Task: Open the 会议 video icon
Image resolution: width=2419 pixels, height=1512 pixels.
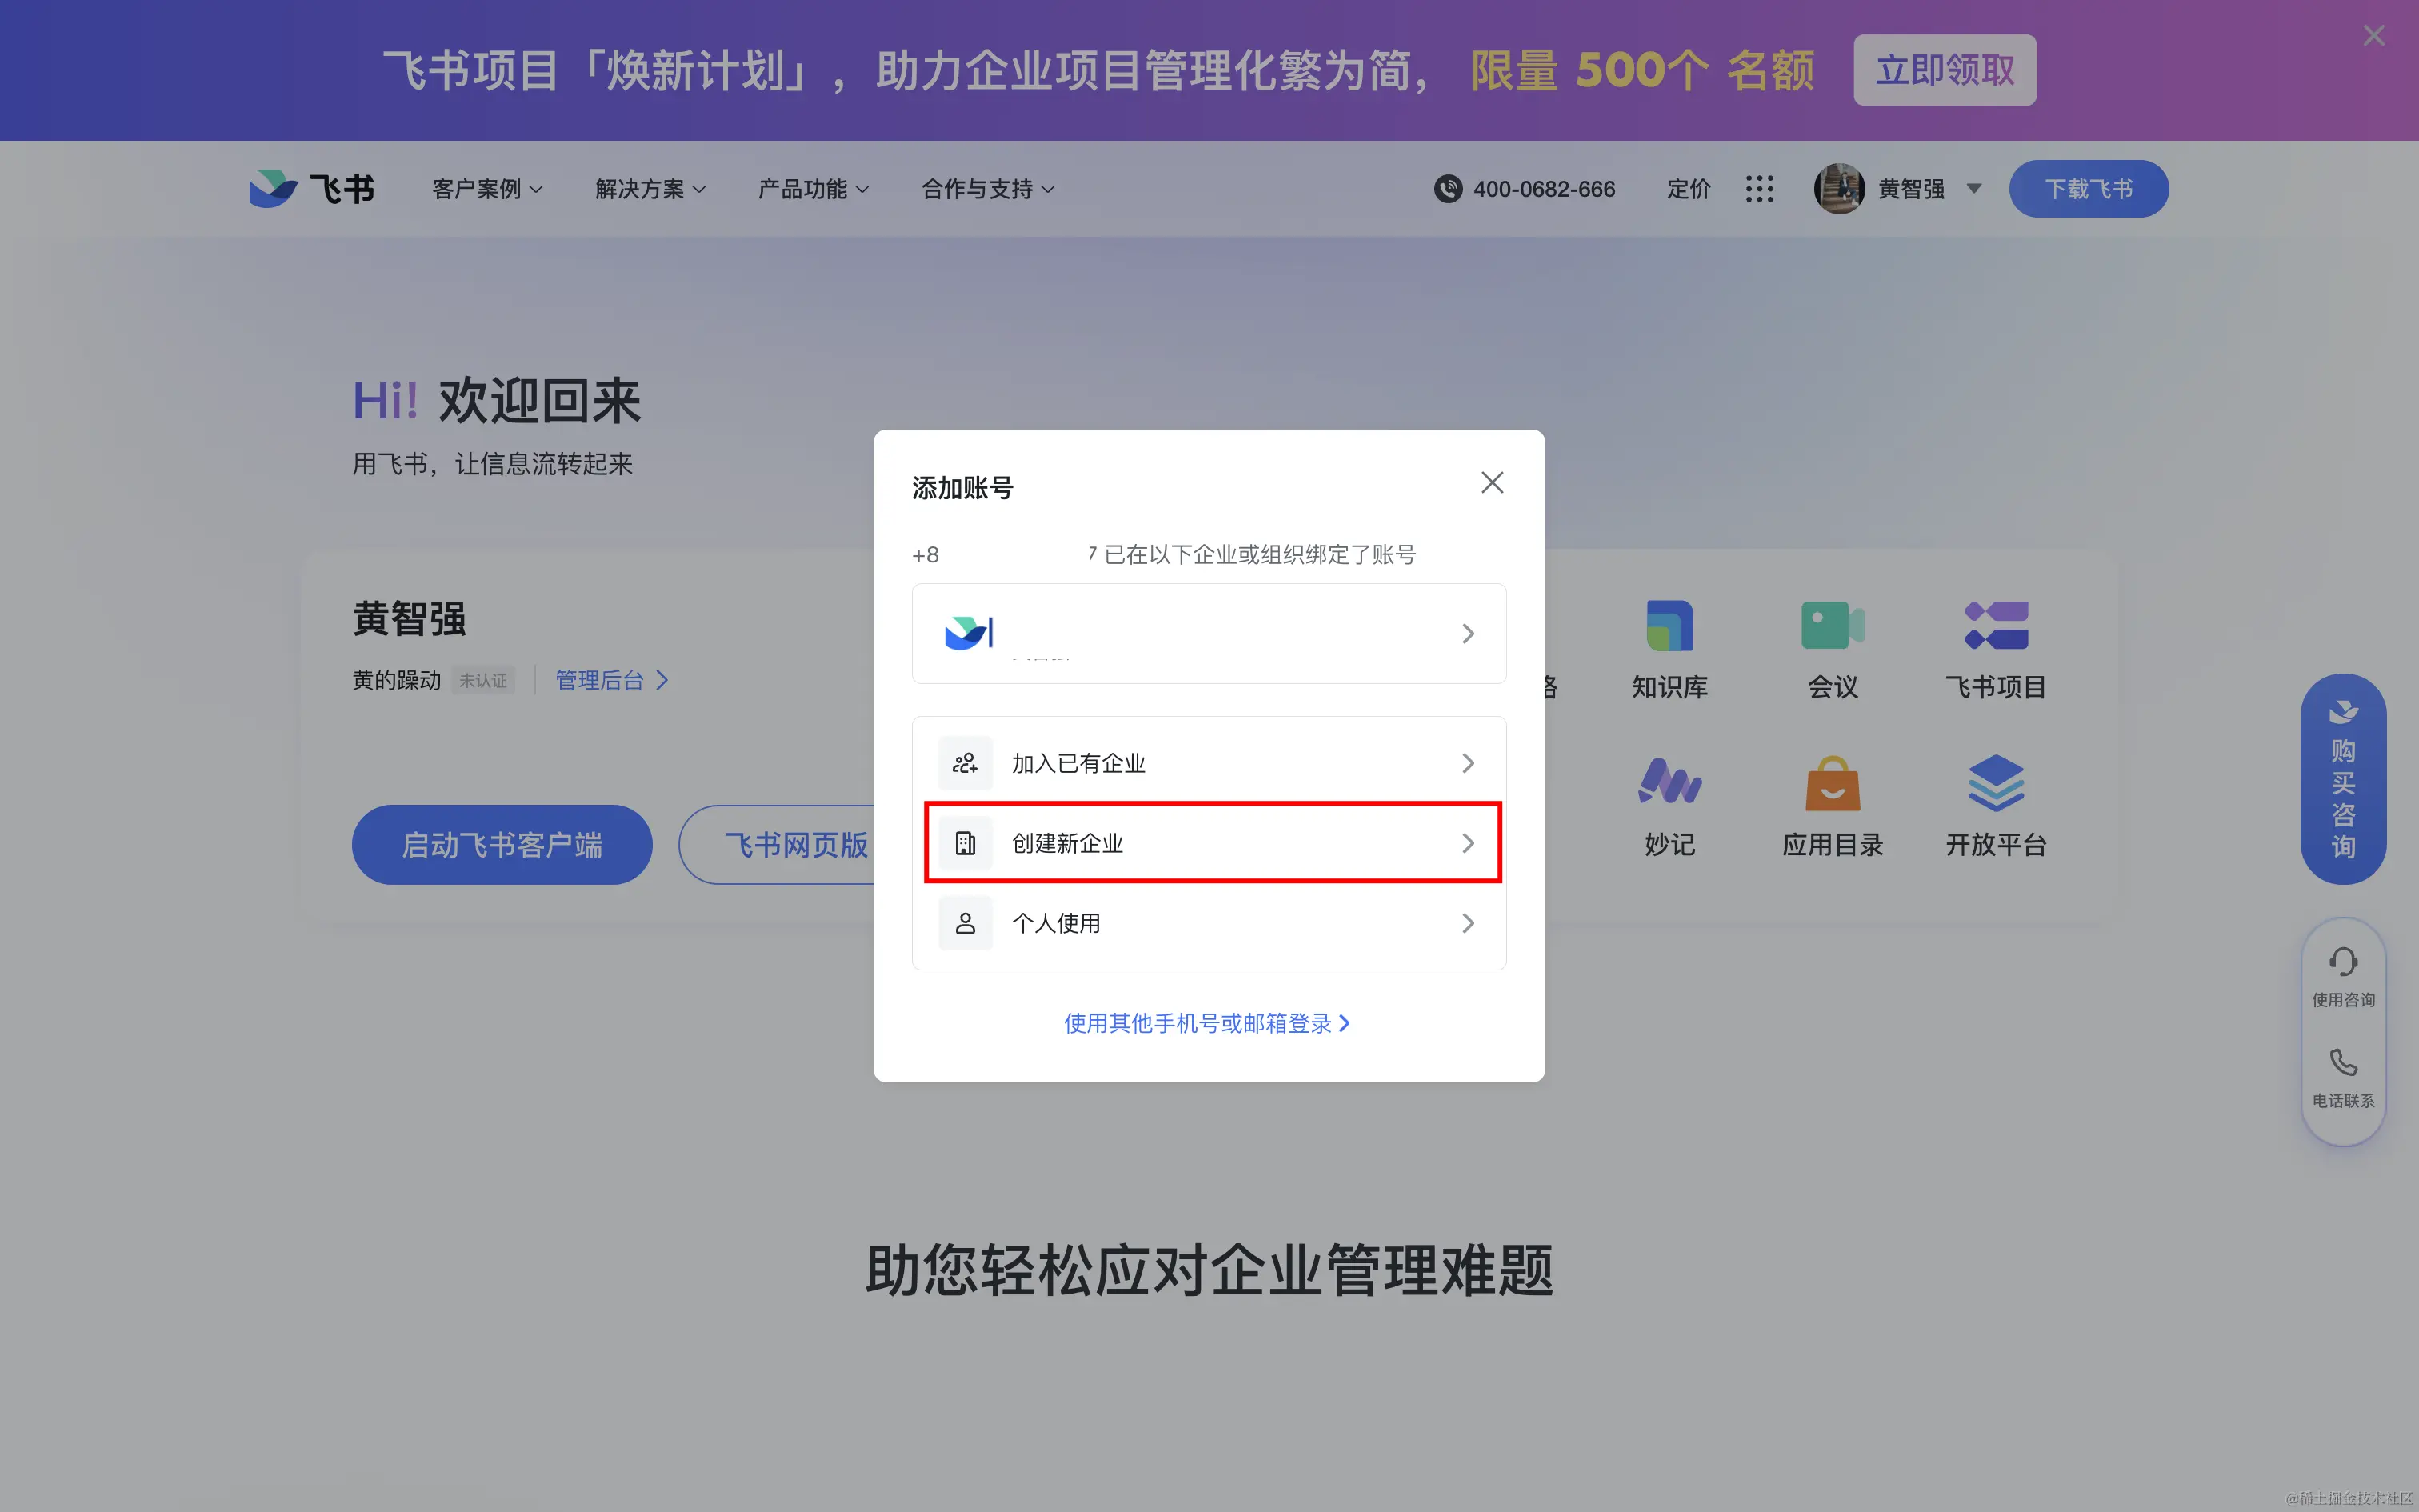Action: point(1831,626)
